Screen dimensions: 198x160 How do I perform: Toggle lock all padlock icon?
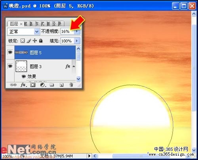click(41, 40)
